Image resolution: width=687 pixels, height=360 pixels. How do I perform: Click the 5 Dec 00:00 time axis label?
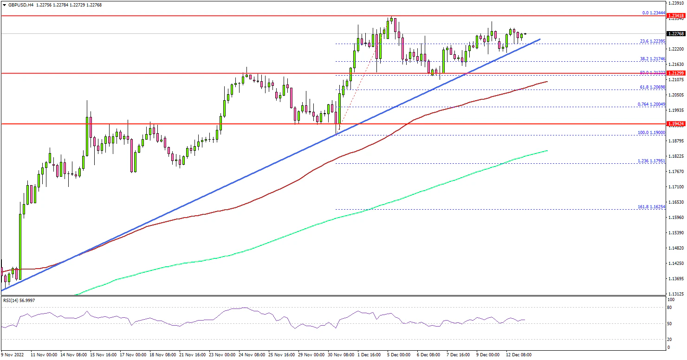[x=399, y=354]
